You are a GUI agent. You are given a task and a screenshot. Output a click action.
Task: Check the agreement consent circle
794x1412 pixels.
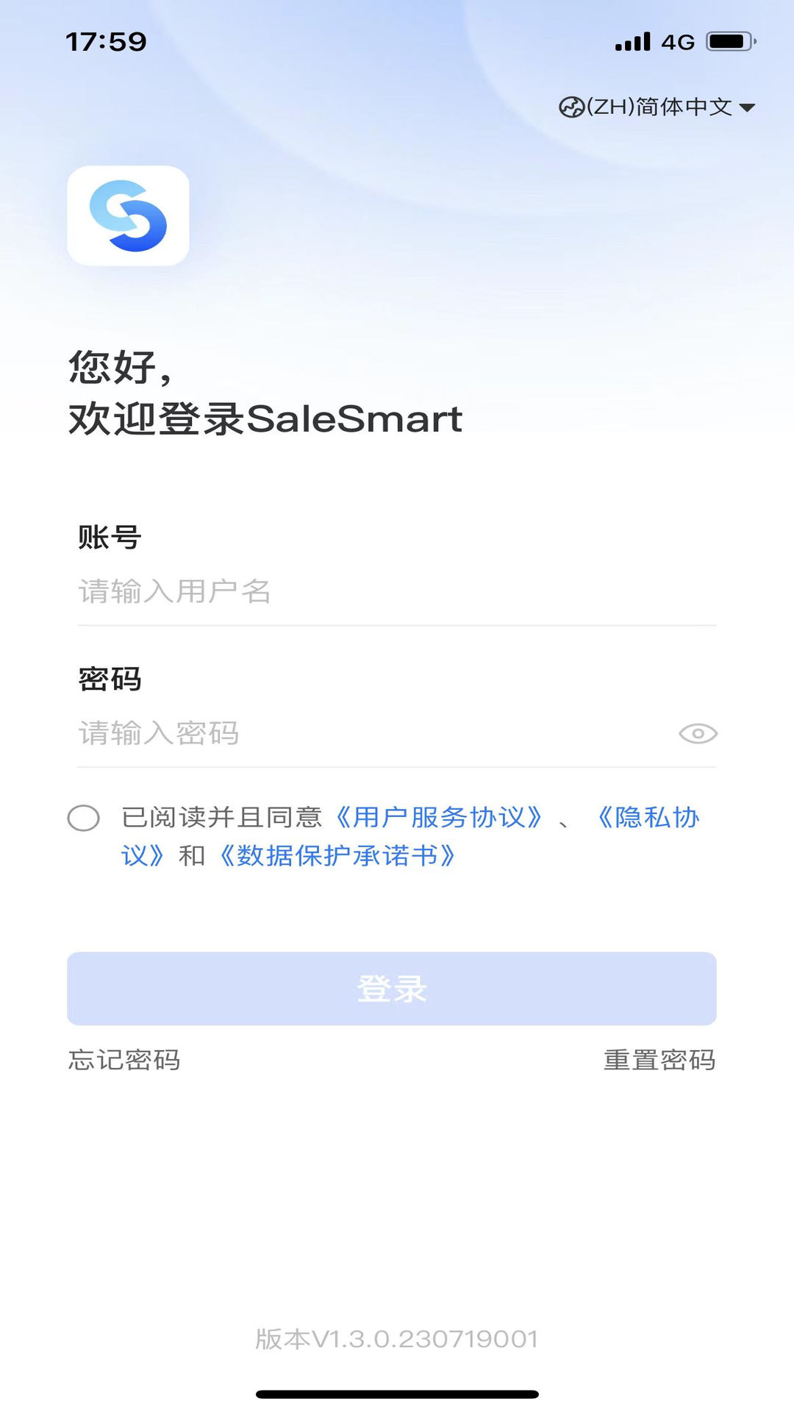83,819
